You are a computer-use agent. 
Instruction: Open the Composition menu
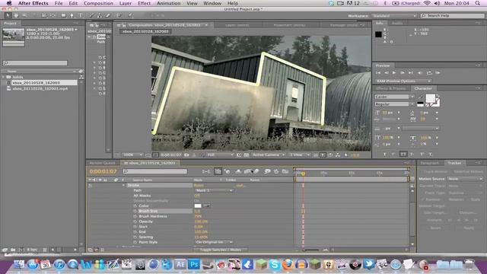tap(98, 3)
